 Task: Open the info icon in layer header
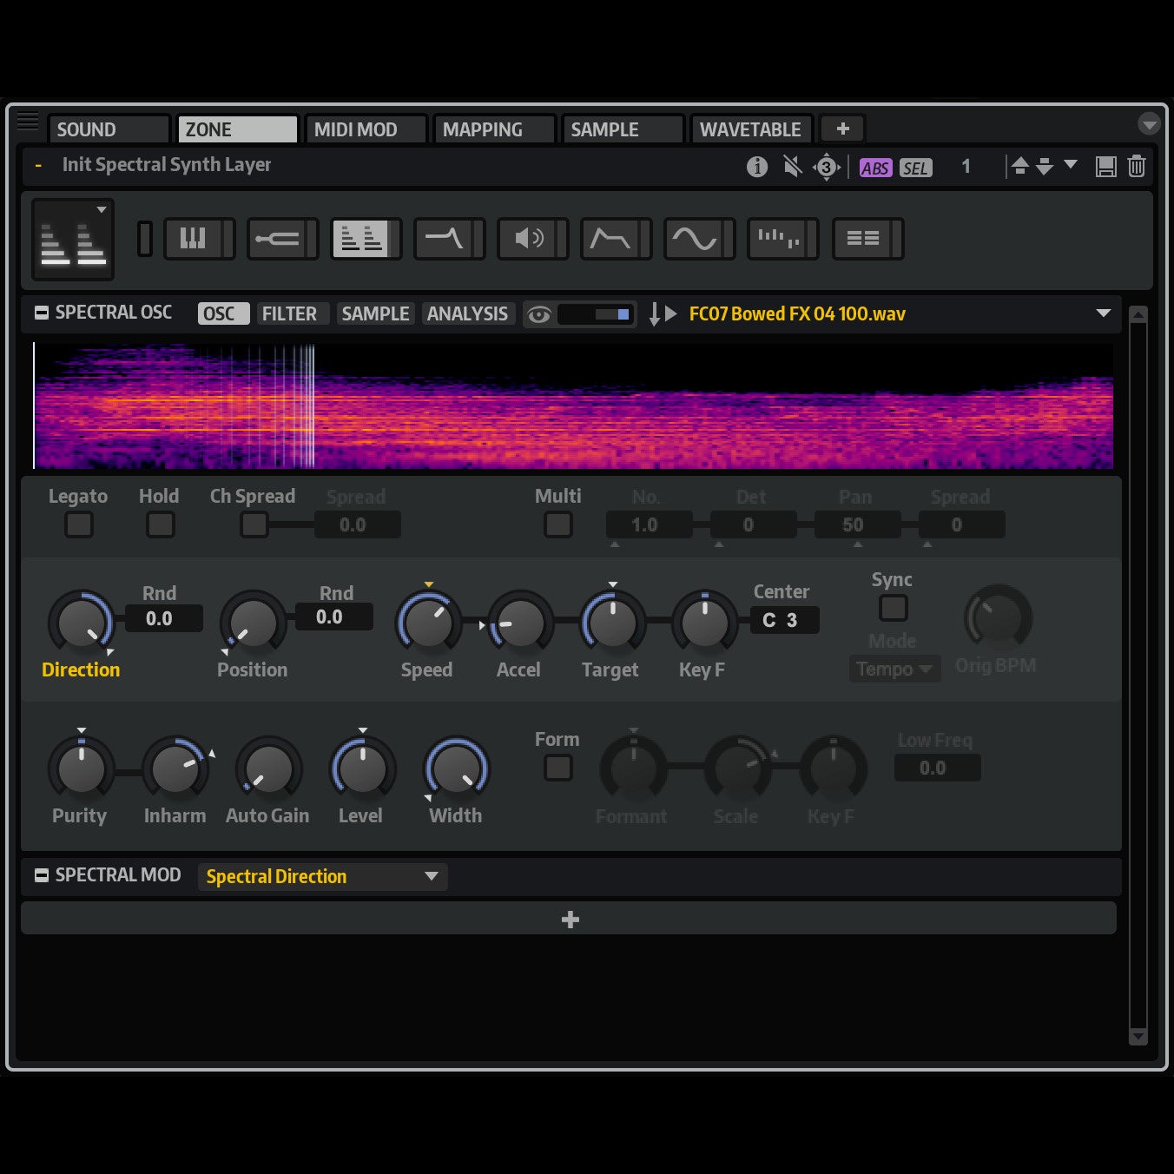(x=757, y=167)
